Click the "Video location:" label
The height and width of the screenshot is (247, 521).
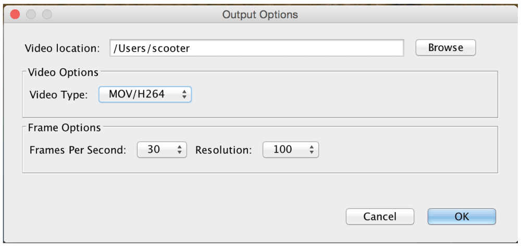tap(62, 48)
